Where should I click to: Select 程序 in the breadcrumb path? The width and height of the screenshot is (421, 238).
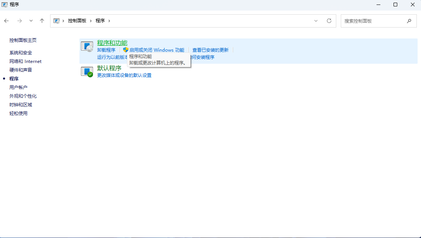click(100, 21)
